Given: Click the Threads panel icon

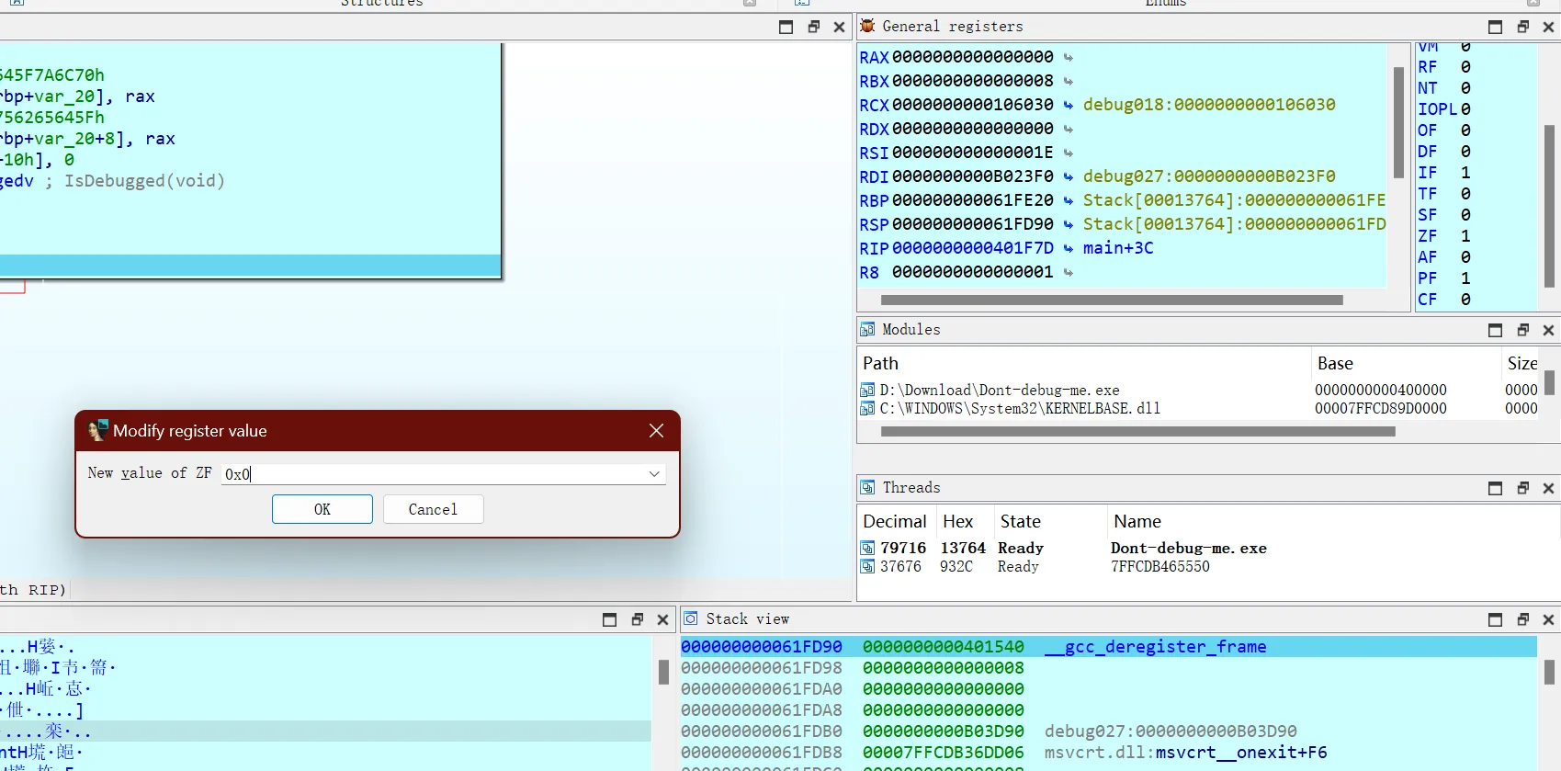Looking at the screenshot, I should click(x=867, y=487).
